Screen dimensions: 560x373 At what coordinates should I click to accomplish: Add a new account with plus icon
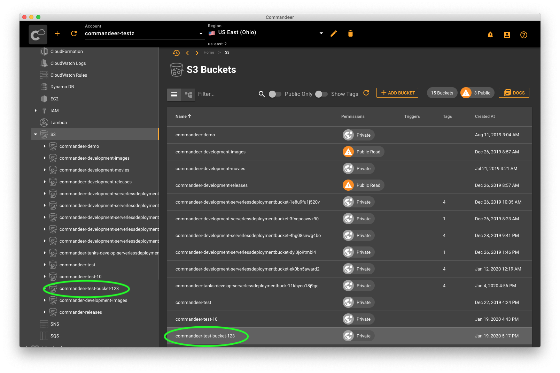point(57,33)
